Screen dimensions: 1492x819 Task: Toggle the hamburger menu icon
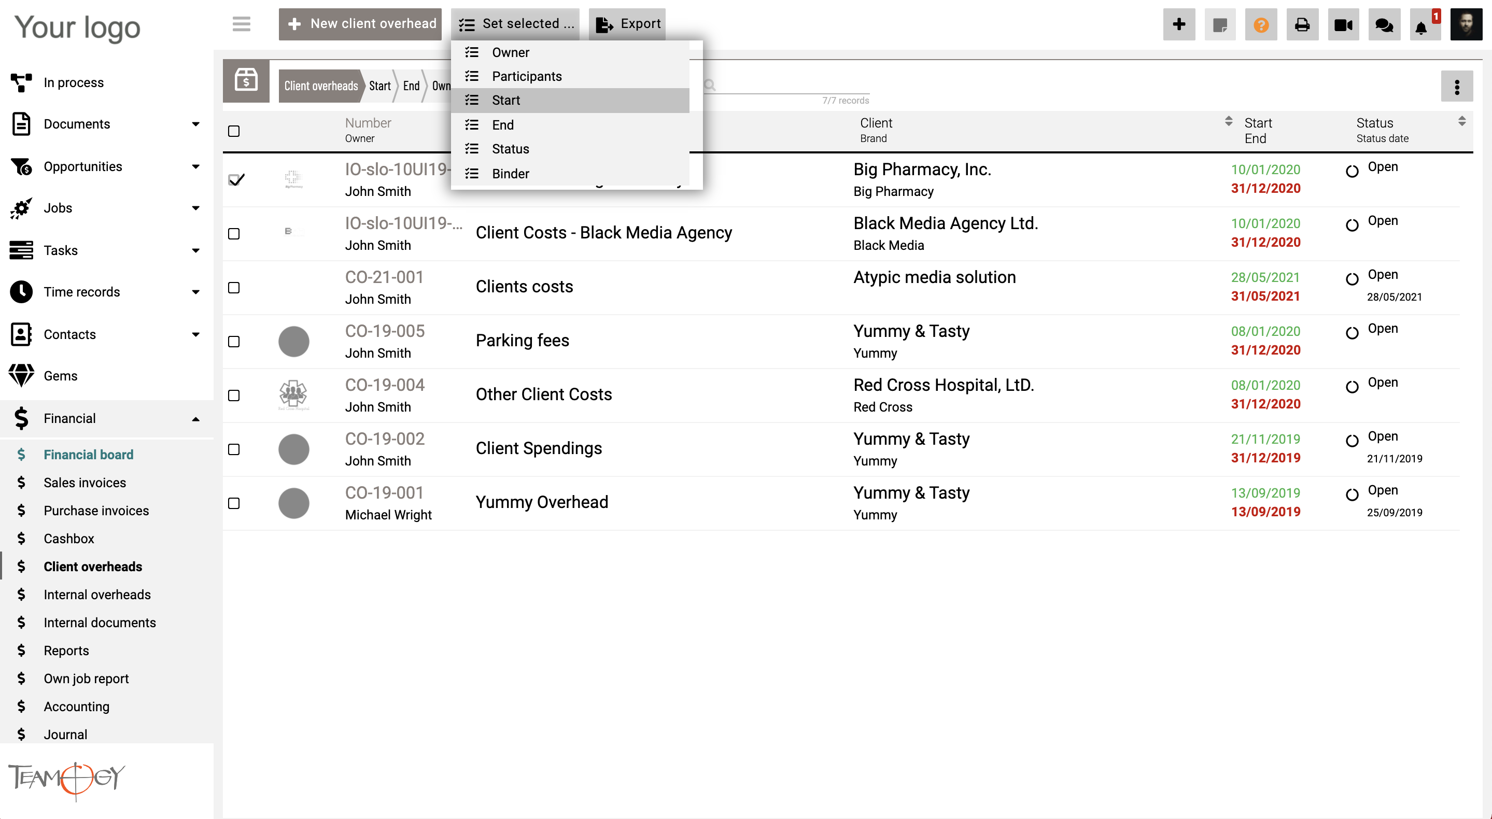241,24
